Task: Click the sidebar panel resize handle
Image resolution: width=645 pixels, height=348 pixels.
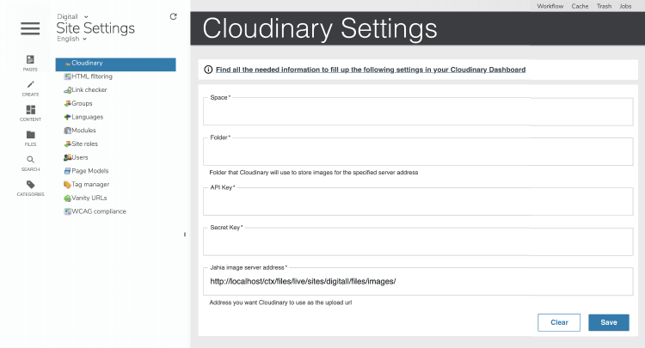Action: [185, 235]
